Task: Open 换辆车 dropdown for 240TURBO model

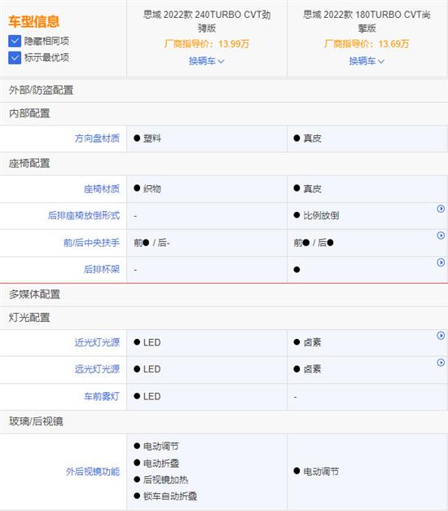Action: click(x=207, y=61)
